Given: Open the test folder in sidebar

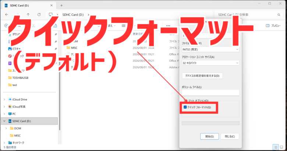Looking at the screenshot, I should [14, 85].
